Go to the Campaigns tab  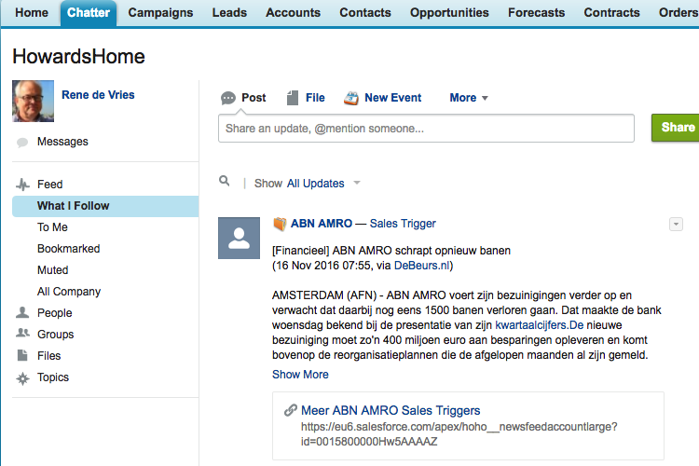point(160,12)
